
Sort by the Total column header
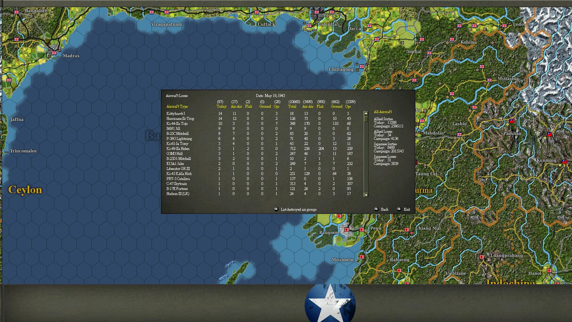(x=292, y=107)
